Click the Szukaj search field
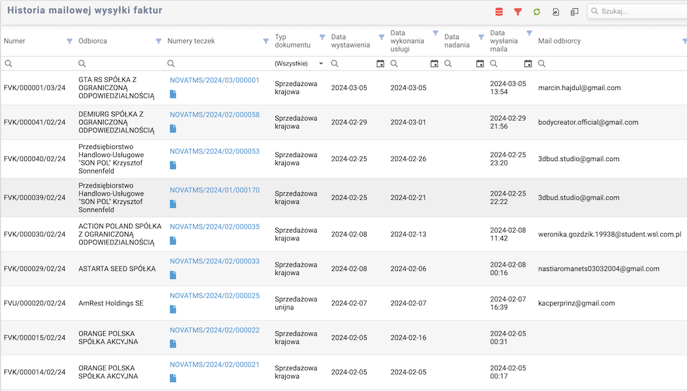Viewport: 687px width, 391px height. [639, 11]
